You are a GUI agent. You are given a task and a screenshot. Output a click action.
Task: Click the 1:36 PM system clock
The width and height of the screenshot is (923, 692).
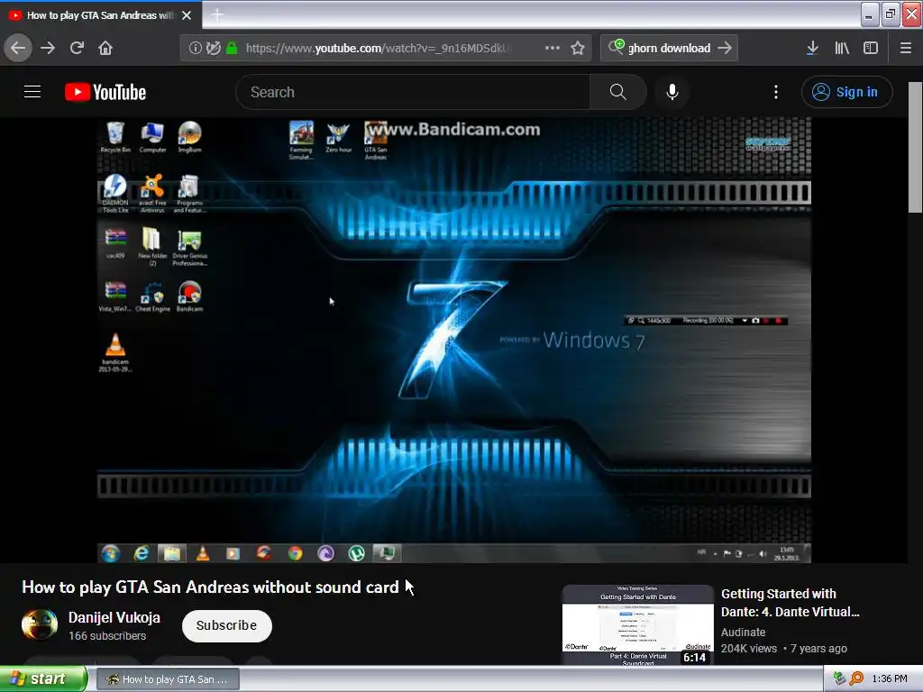[890, 678]
